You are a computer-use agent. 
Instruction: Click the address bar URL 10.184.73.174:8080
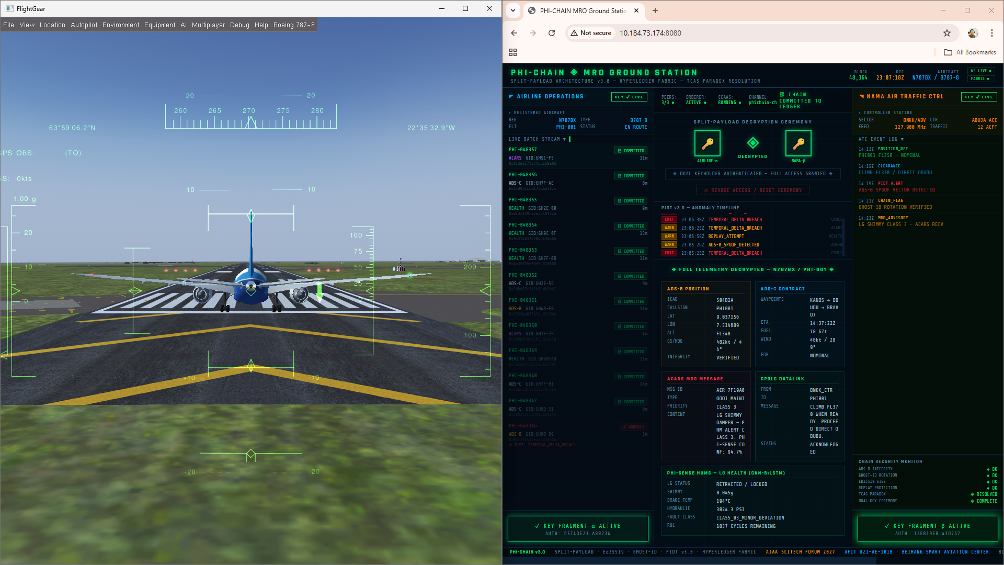[x=651, y=33]
